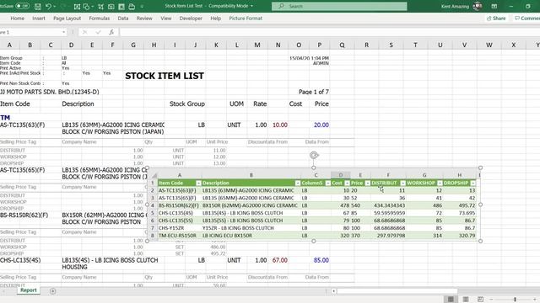Open the View ribbon tab
The image size is (540, 303).
166,19
